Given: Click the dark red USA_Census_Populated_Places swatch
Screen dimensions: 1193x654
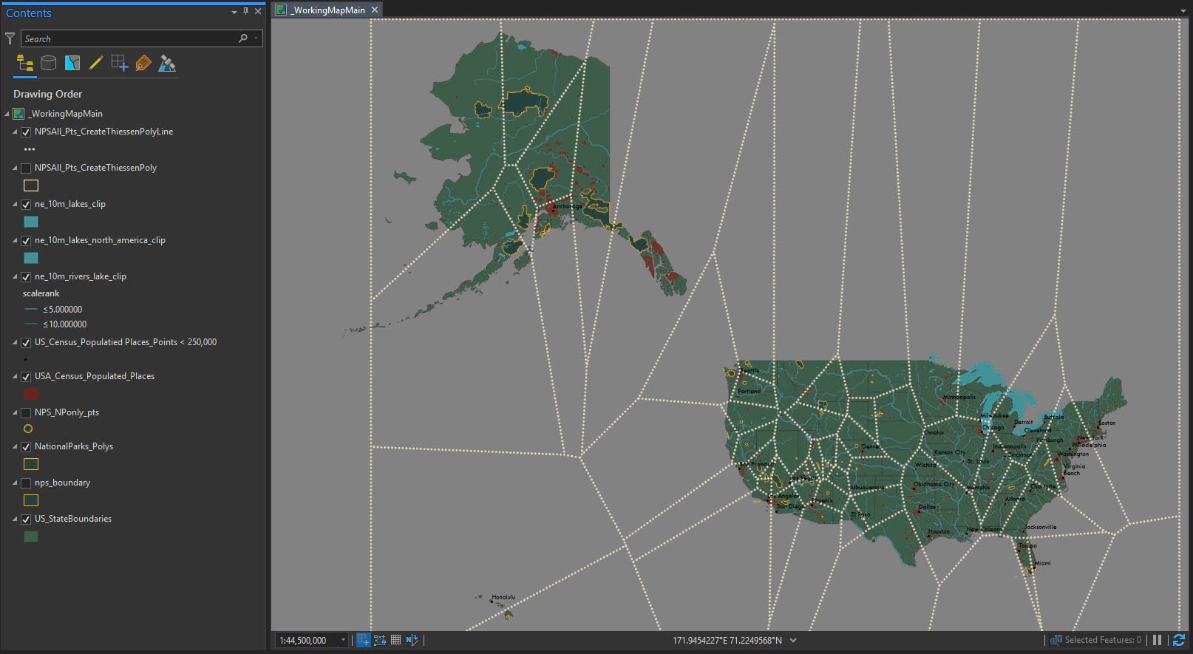Looking at the screenshot, I should (31, 394).
